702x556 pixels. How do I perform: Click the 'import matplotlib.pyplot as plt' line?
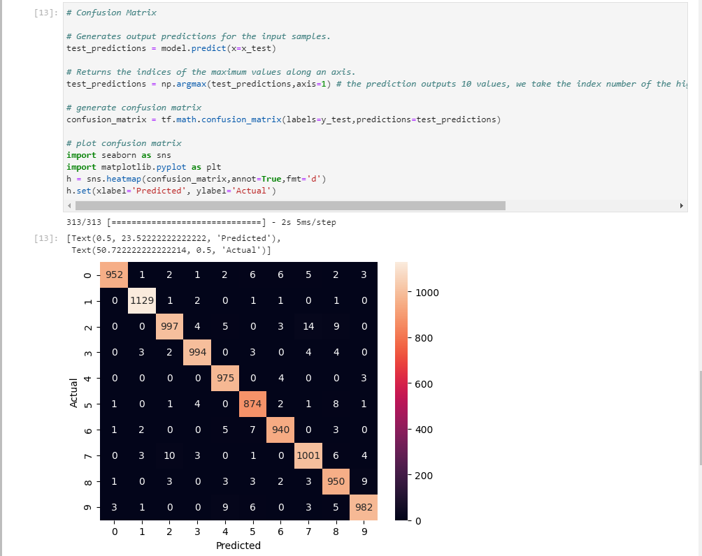tap(144, 167)
